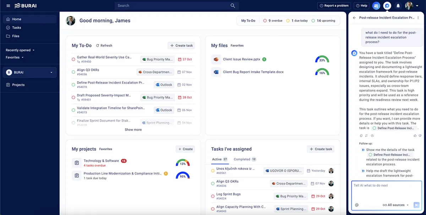The image size is (426, 215).
Task: Mark Draft Proposed Severity-Impact task complete
Action: click(73, 98)
